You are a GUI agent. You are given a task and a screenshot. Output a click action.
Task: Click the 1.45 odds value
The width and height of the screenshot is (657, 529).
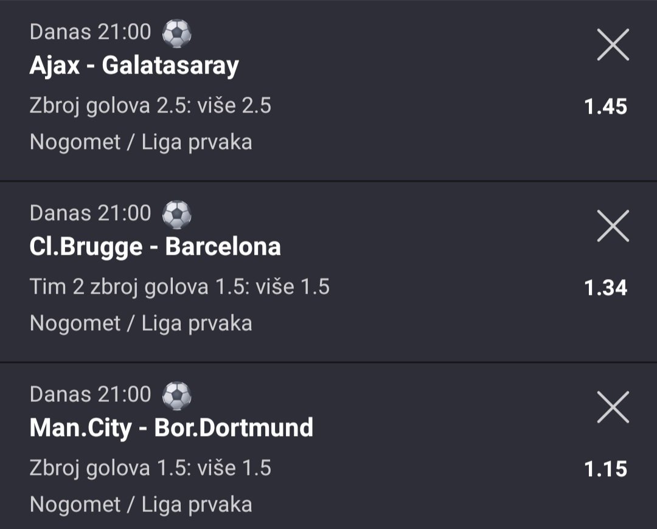605,107
